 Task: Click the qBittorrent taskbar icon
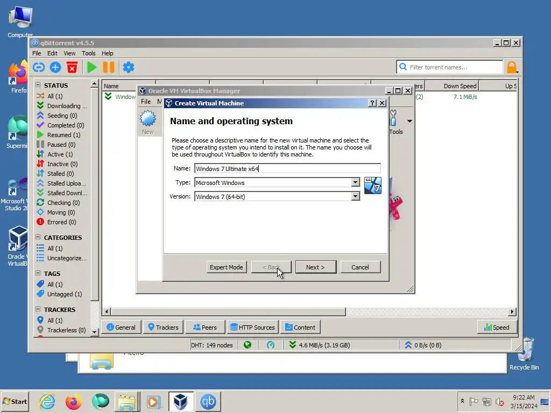(x=208, y=401)
